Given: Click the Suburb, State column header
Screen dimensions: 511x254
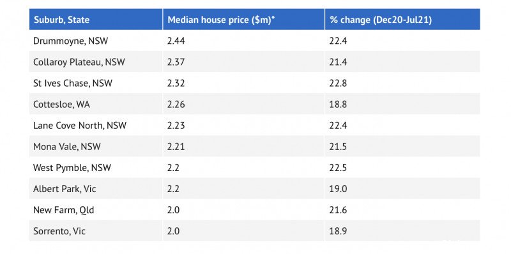Looking at the screenshot, I should coord(96,20).
